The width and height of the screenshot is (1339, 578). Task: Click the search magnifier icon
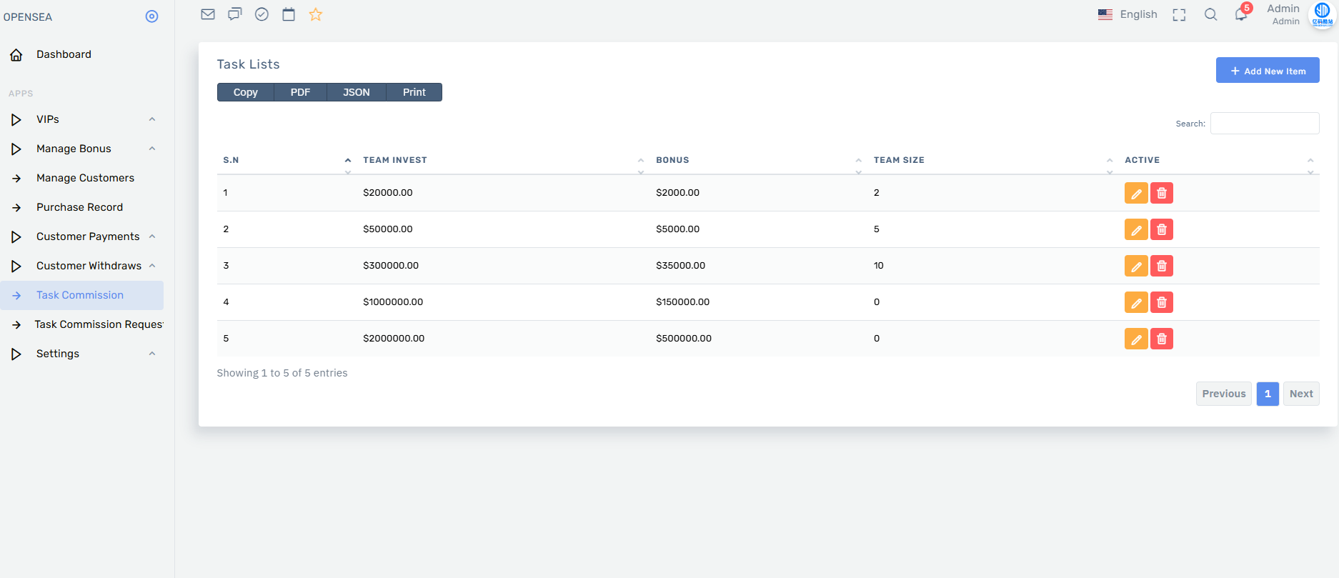[1210, 14]
